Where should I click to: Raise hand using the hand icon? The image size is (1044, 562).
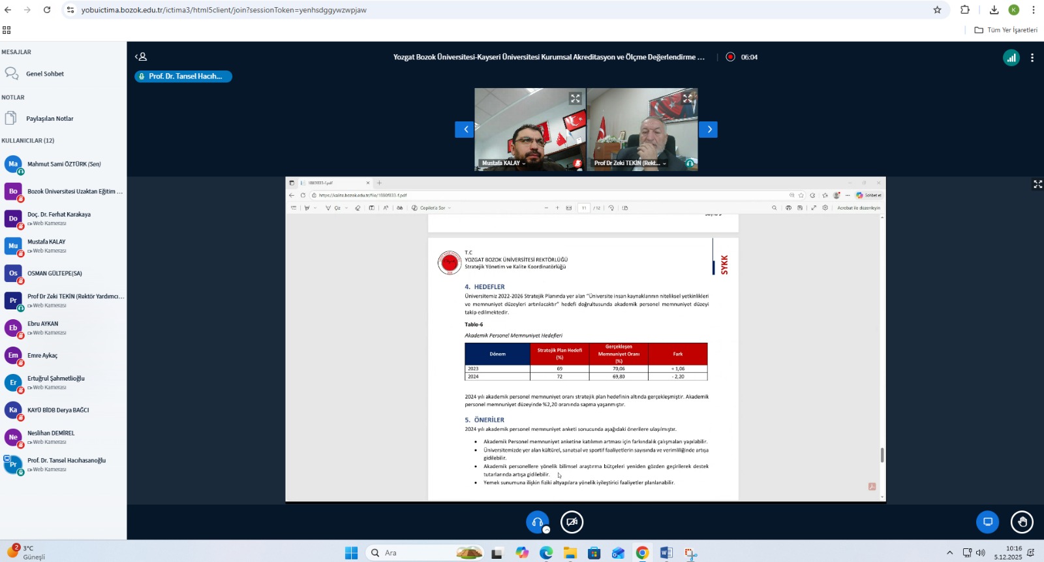point(1022,522)
